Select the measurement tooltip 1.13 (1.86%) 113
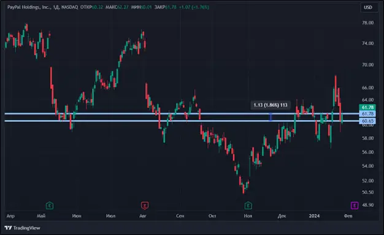The width and height of the screenshot is (384, 235). tap(271, 105)
